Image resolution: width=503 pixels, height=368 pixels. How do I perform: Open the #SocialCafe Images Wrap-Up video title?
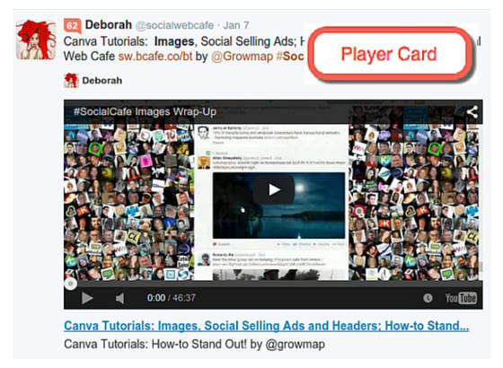pos(145,111)
